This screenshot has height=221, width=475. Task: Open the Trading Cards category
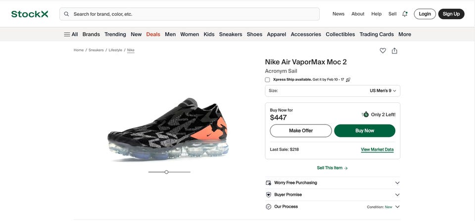coord(377,34)
